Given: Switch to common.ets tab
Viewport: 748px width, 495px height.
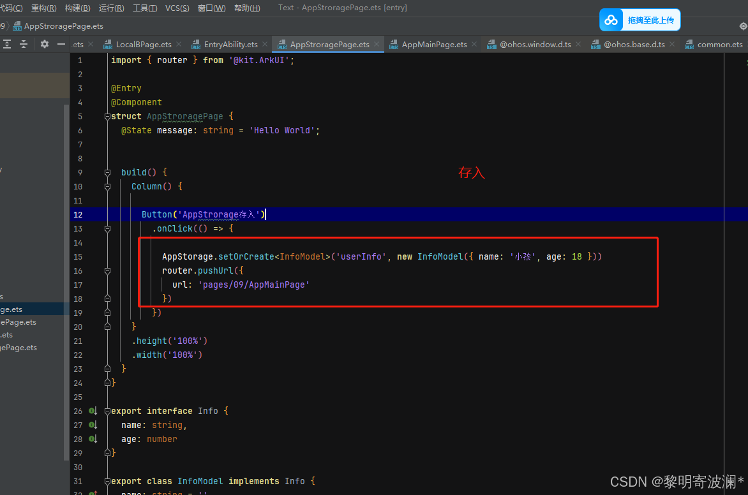Looking at the screenshot, I should tap(720, 45).
